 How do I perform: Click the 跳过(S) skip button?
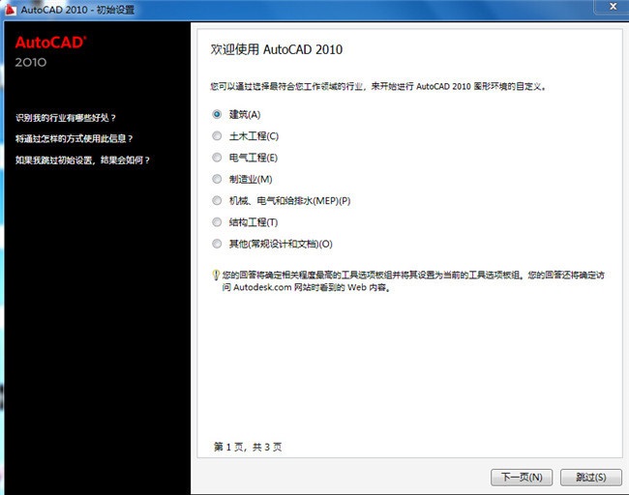click(x=591, y=477)
